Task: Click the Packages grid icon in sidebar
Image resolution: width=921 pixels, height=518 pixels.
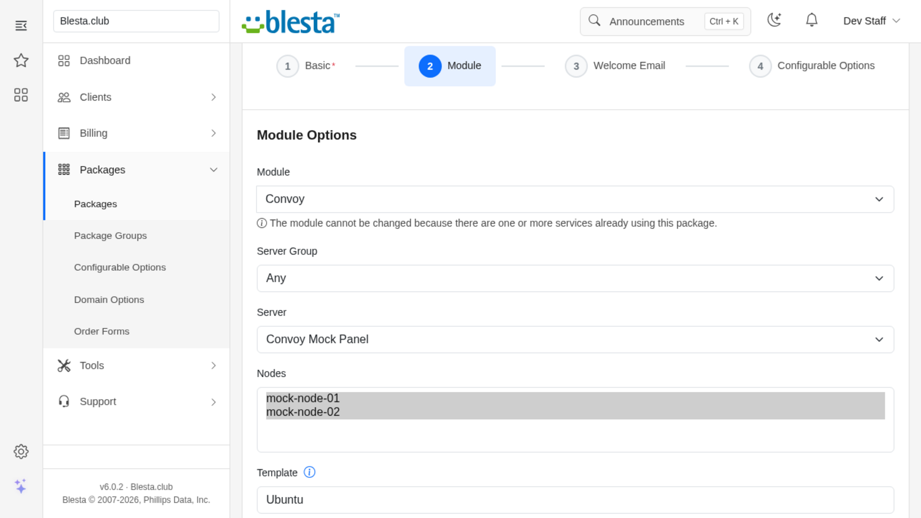Action: pyautogui.click(x=64, y=170)
